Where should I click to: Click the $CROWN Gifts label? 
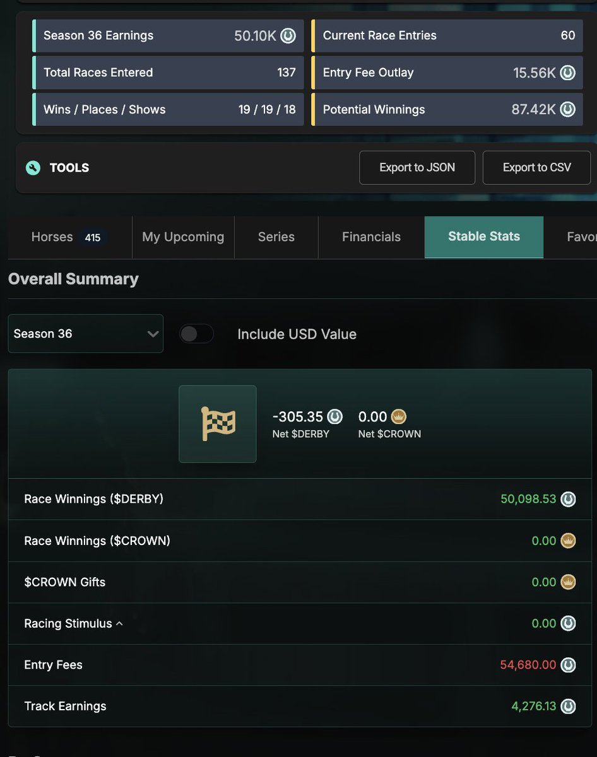pyautogui.click(x=65, y=582)
